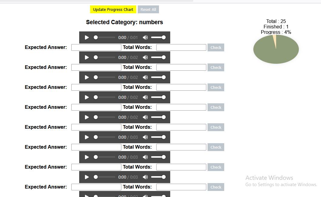Click seek bar of sixth audio player

(x=105, y=137)
